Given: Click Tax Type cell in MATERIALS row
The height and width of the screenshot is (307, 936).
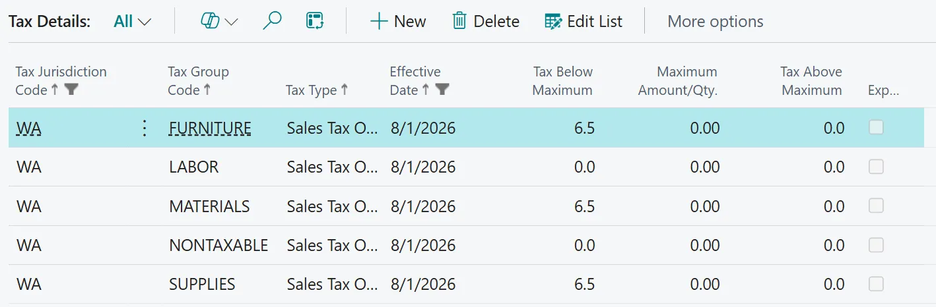Looking at the screenshot, I should pos(332,206).
